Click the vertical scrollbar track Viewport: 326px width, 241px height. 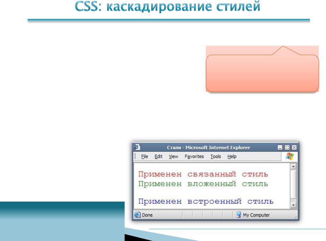(293, 186)
